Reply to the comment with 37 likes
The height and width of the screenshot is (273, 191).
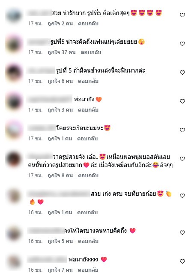pos(91,52)
